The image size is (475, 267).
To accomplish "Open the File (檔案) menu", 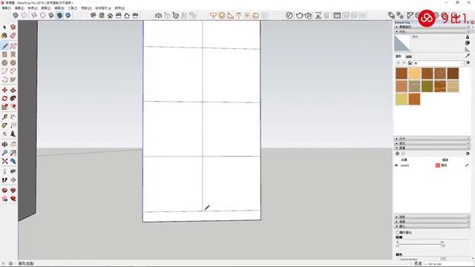I will pyautogui.click(x=6, y=8).
